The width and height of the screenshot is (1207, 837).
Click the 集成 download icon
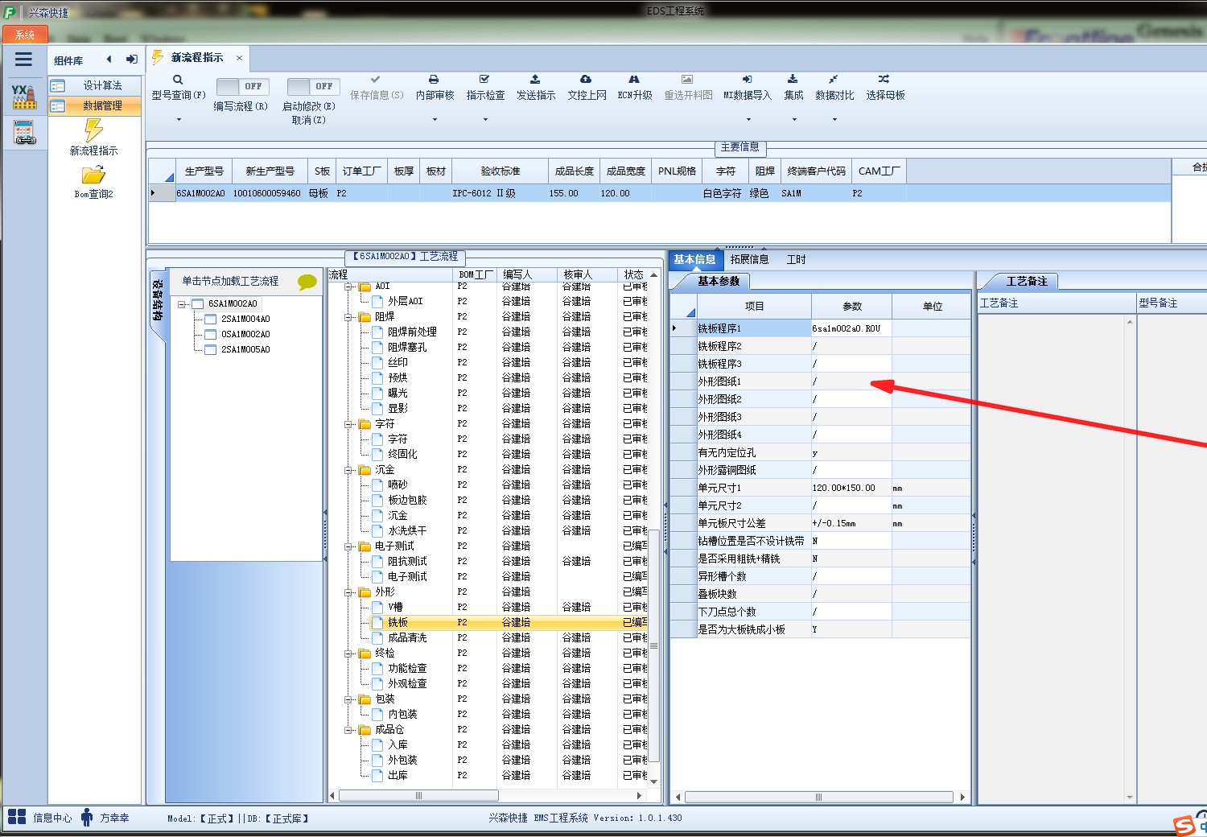tap(793, 79)
